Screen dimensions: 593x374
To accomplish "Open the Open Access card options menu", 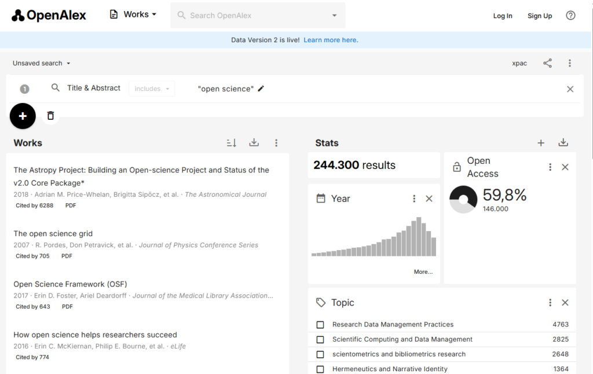I will point(550,167).
